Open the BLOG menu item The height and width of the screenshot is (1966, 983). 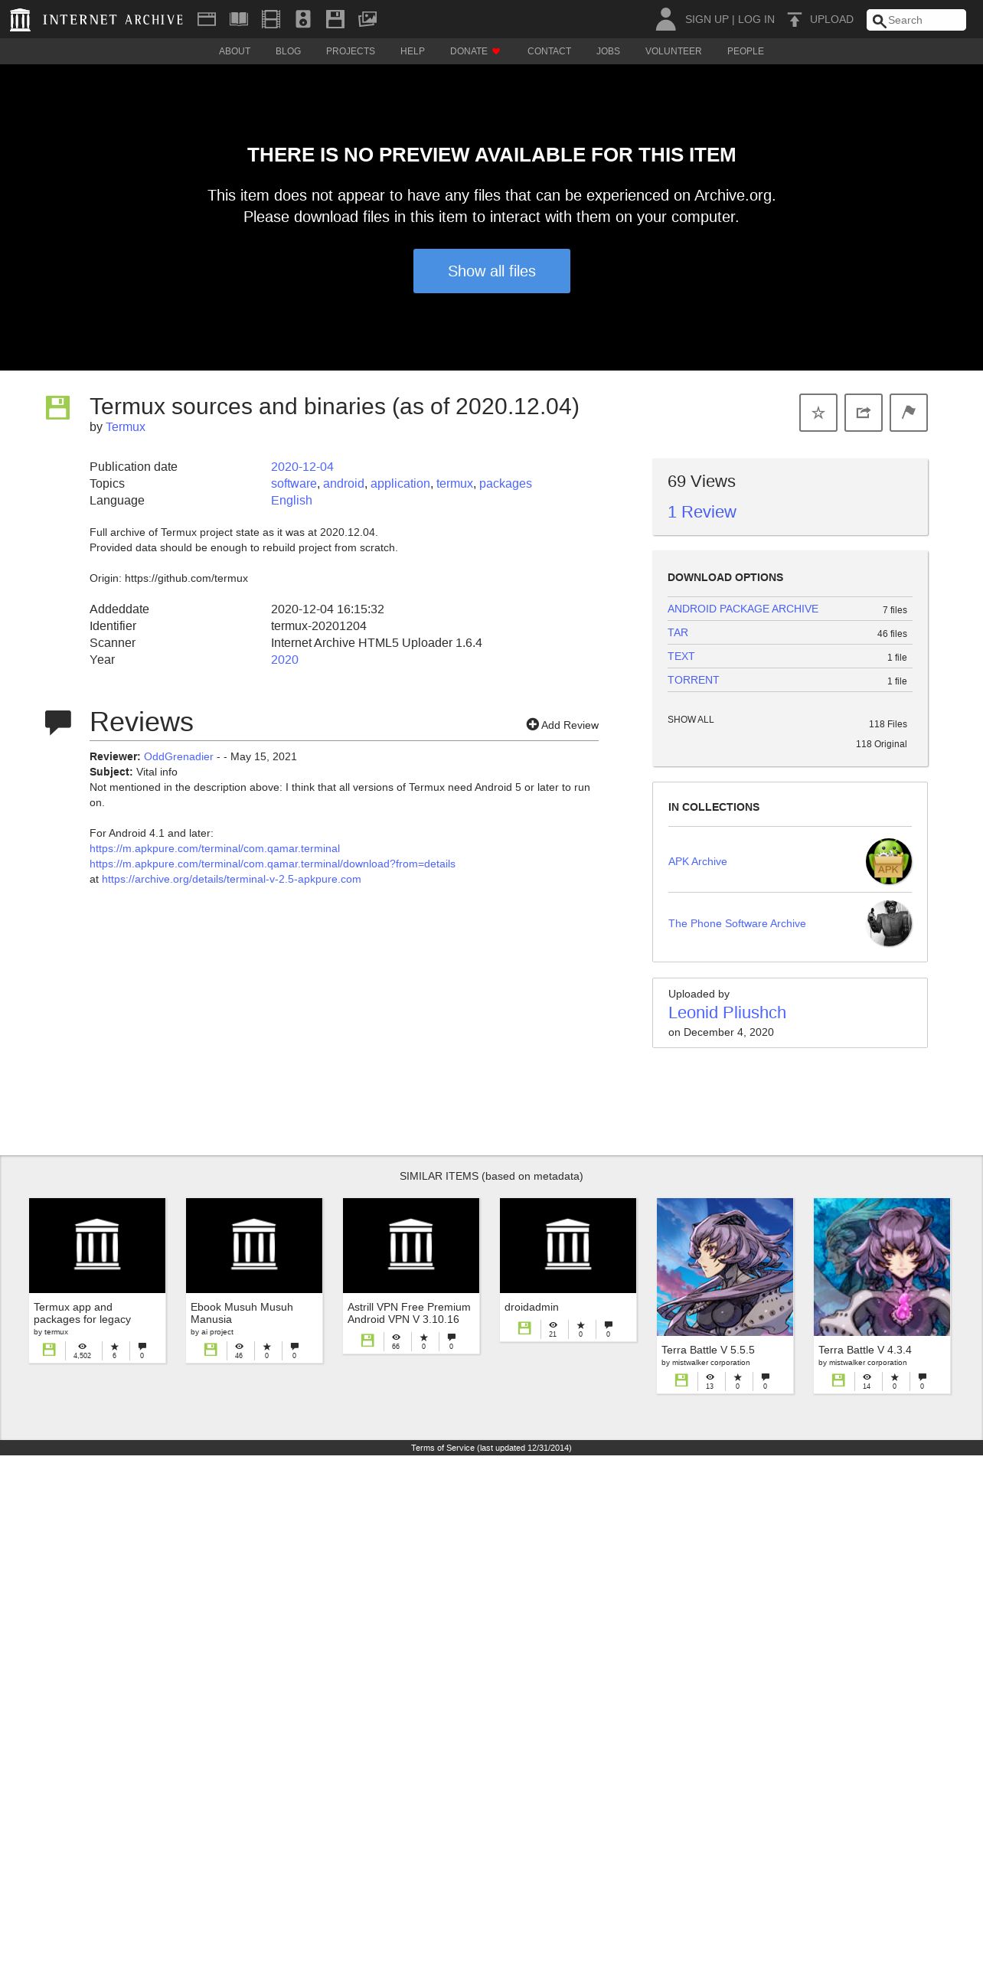pyautogui.click(x=288, y=51)
